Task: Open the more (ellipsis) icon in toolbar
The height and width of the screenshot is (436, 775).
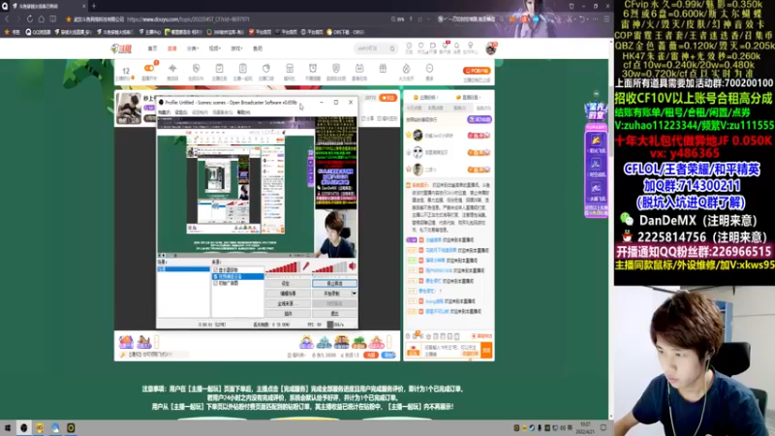Action: [x=429, y=68]
